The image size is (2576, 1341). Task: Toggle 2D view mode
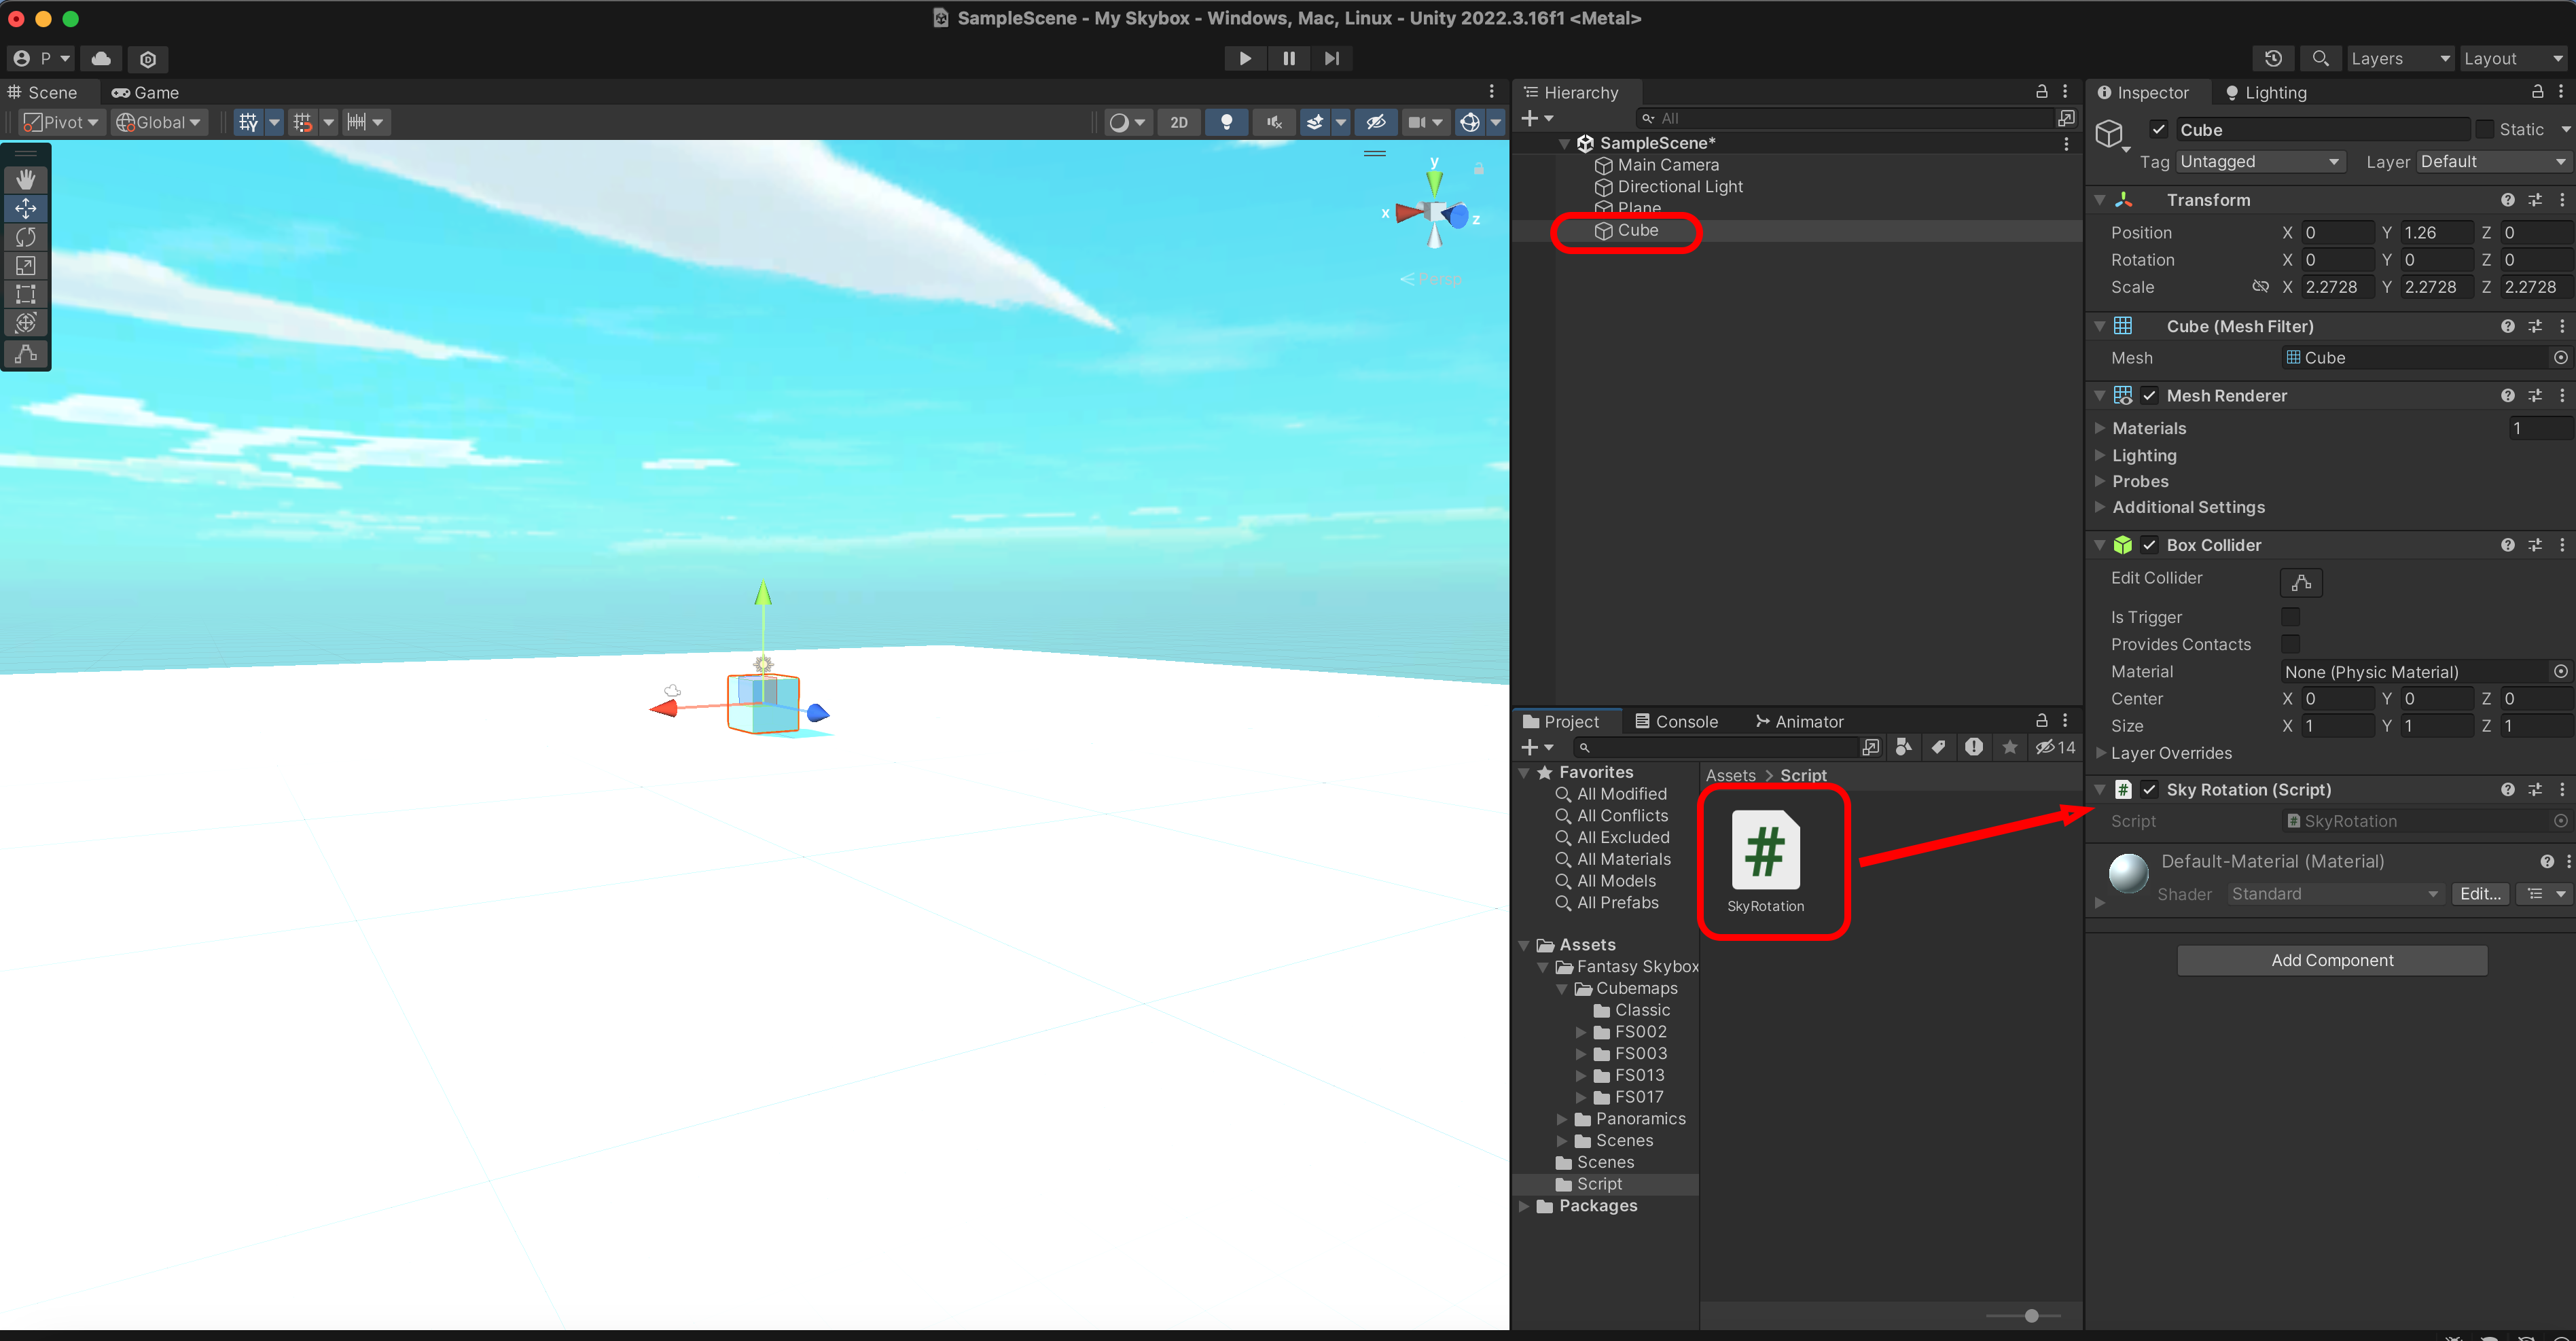point(1179,122)
